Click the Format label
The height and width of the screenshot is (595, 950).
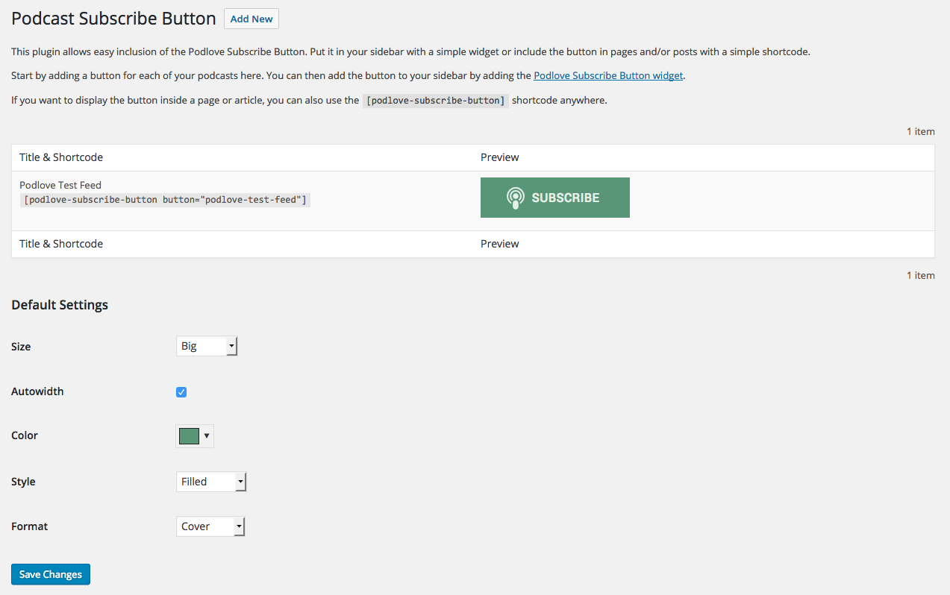(29, 526)
